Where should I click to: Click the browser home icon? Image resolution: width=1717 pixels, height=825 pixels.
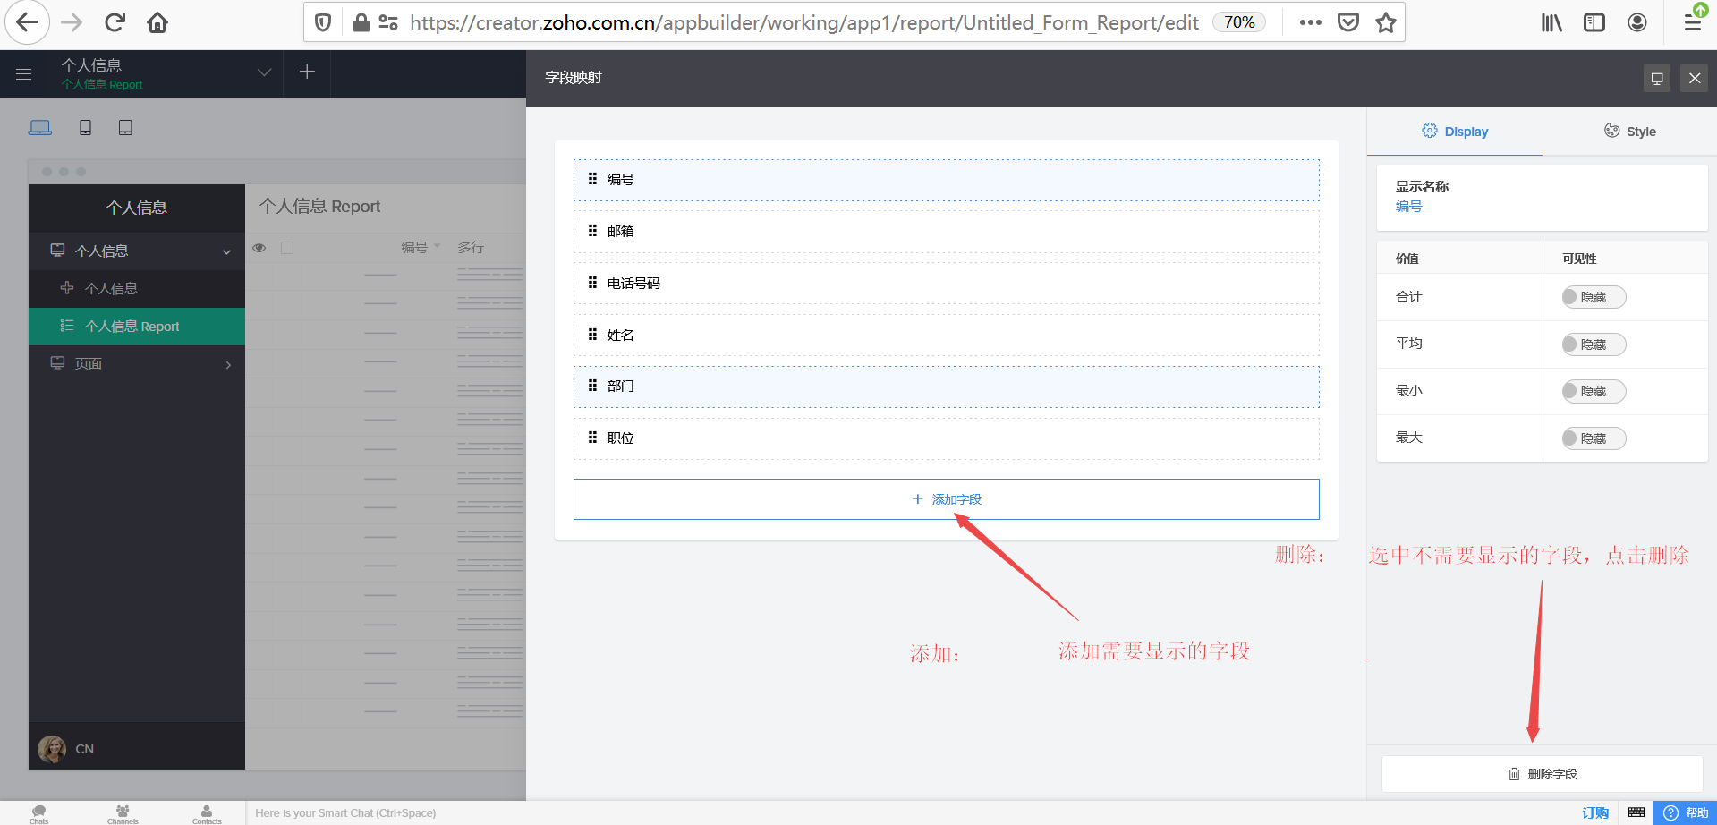click(x=157, y=22)
